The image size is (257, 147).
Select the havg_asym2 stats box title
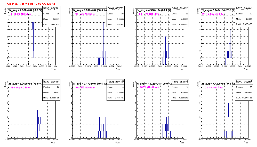click(180, 8)
